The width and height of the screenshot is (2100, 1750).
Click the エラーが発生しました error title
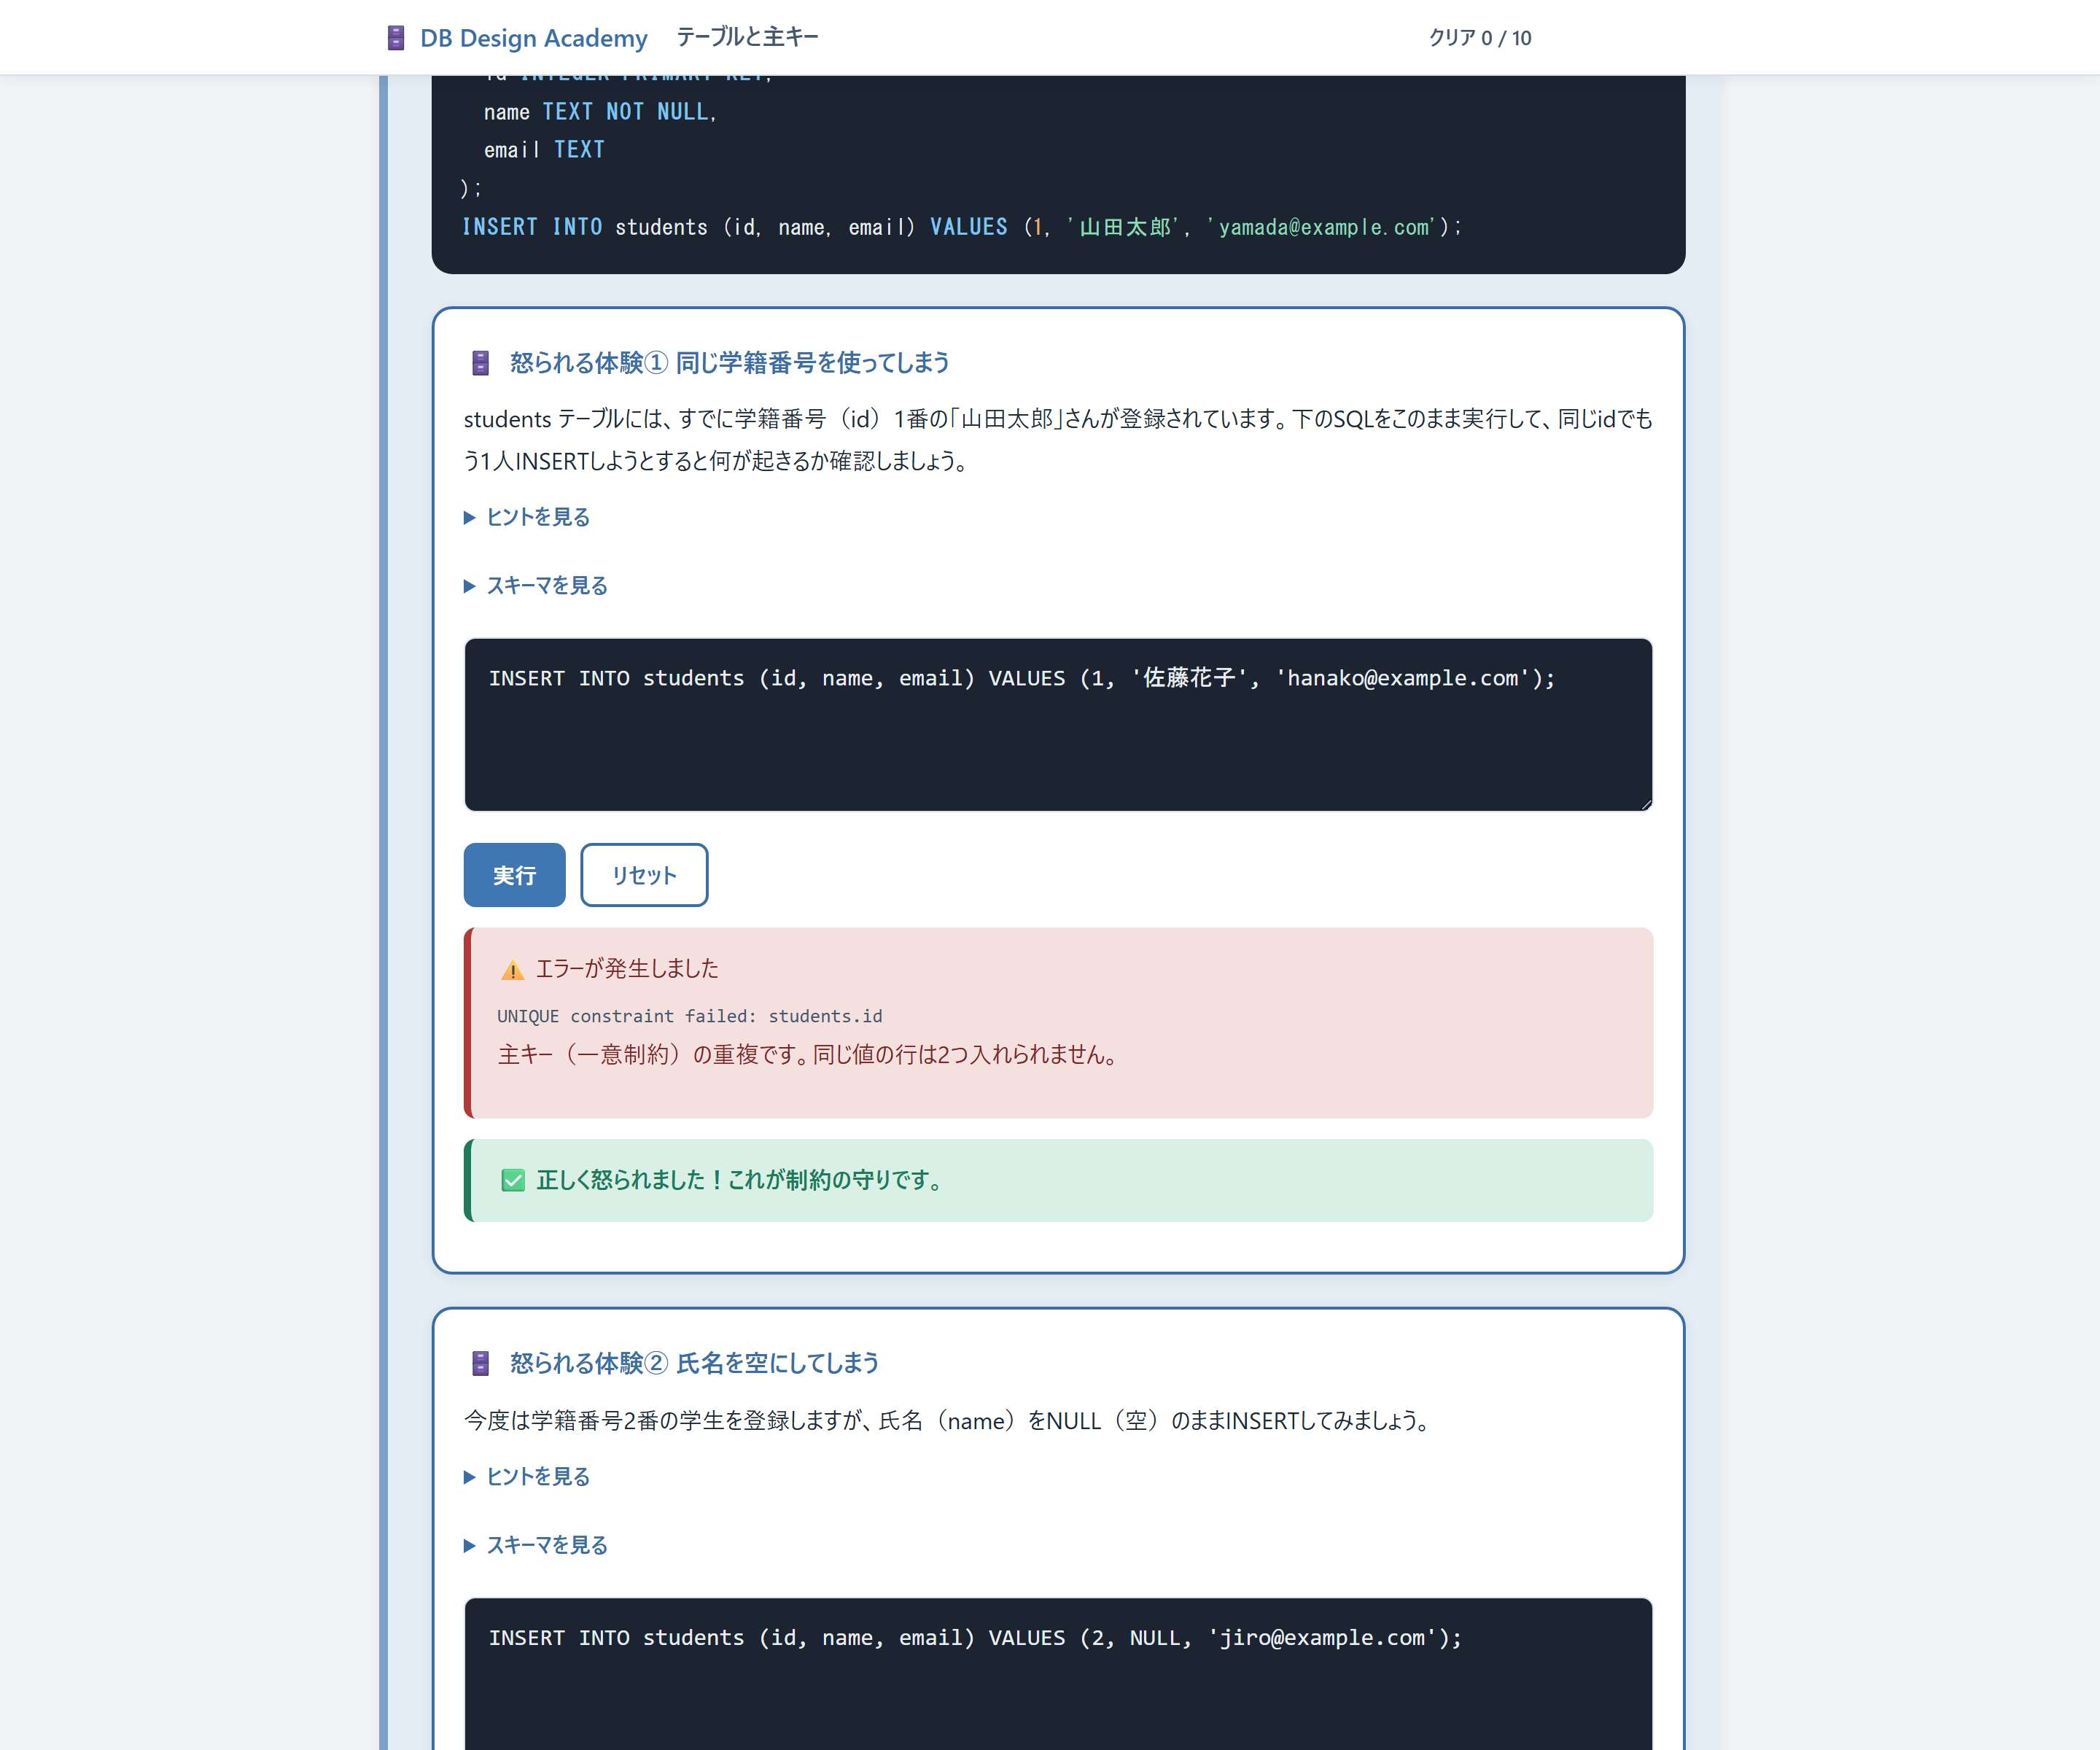(x=627, y=968)
